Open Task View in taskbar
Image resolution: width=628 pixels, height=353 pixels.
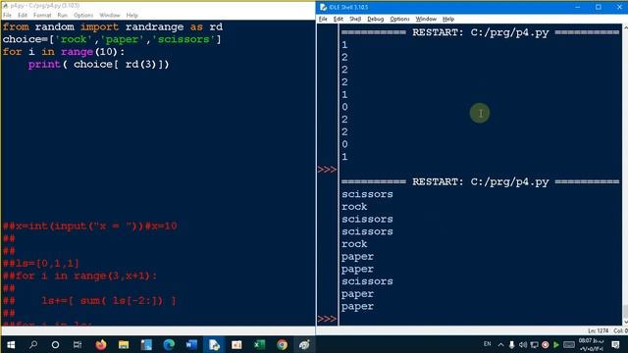click(78, 344)
